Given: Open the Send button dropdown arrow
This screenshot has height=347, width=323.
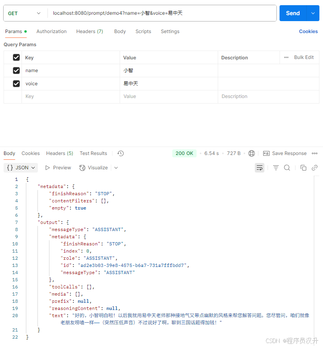Looking at the screenshot, I should tap(313, 13).
